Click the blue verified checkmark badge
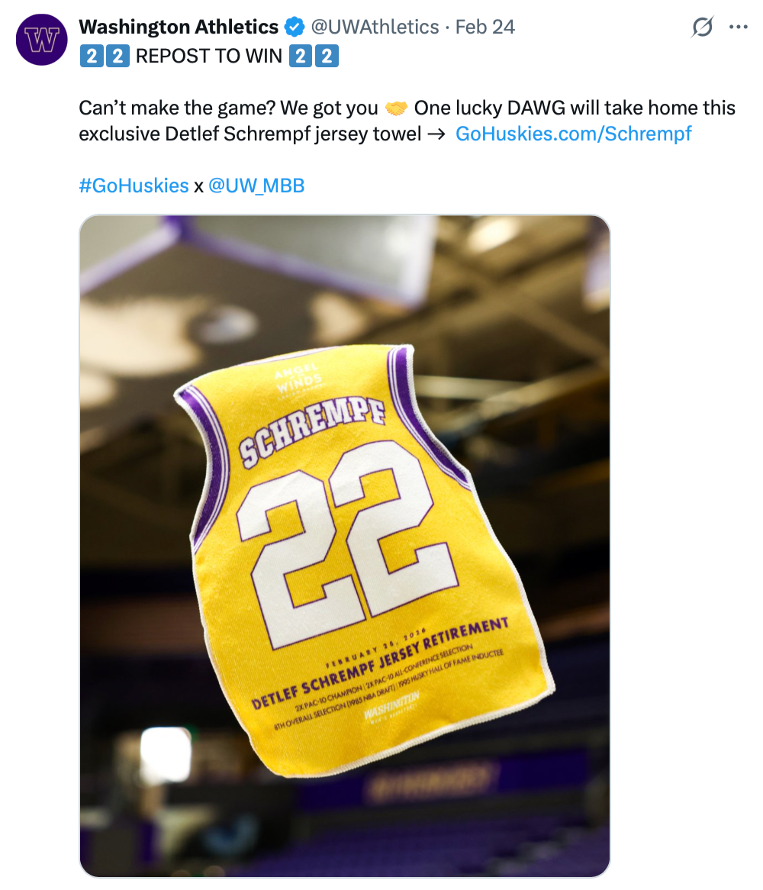This screenshot has width=763, height=890. (x=294, y=27)
